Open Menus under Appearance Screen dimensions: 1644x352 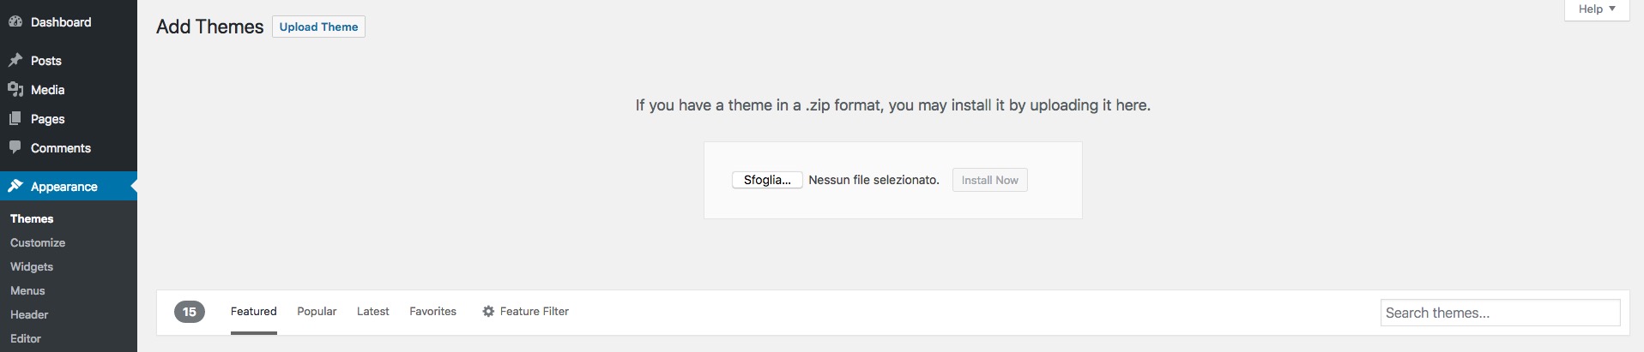pyautogui.click(x=27, y=290)
